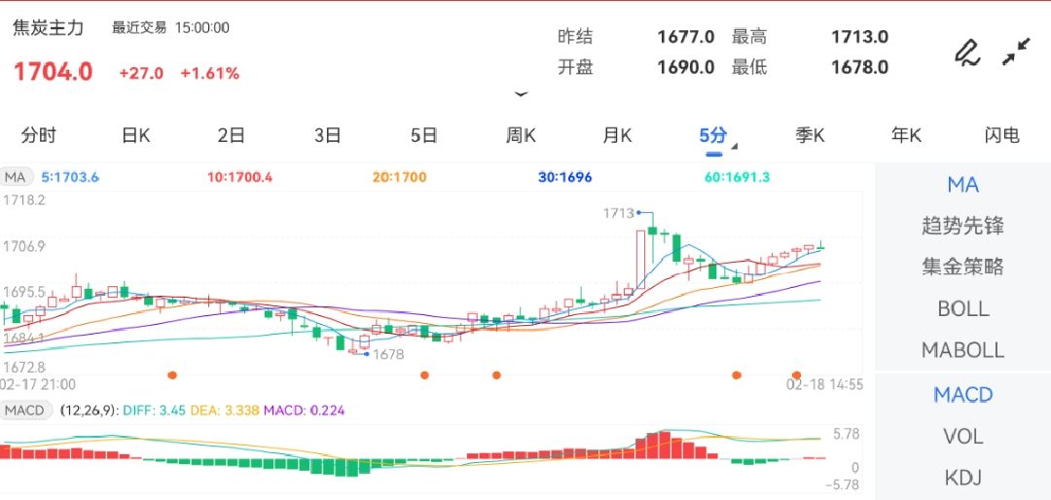The width and height of the screenshot is (1051, 500).
Task: Click the 02-18 14:55 end time label
Action: point(825,384)
